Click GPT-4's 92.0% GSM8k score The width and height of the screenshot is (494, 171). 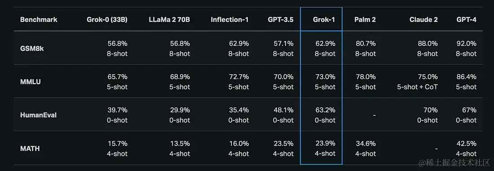466,43
